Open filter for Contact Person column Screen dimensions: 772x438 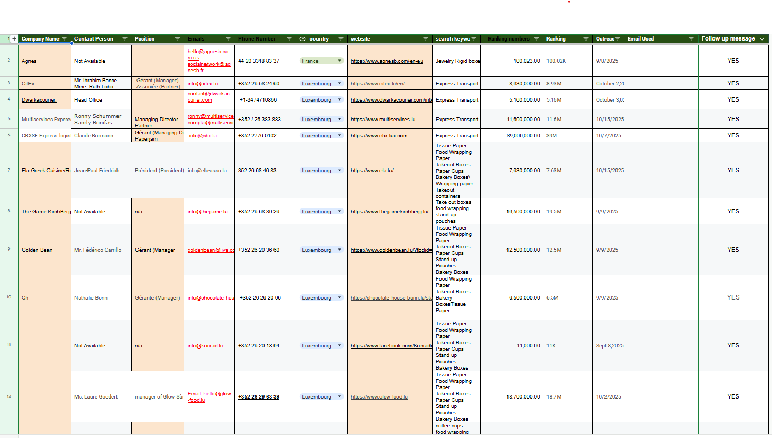pyautogui.click(x=125, y=39)
